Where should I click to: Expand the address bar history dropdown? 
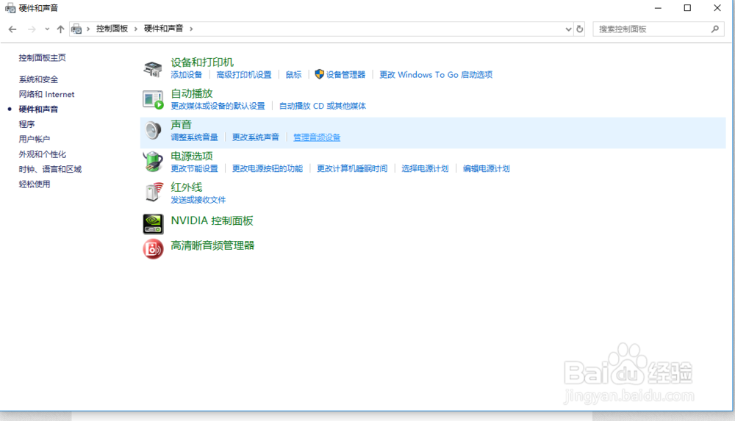point(568,29)
